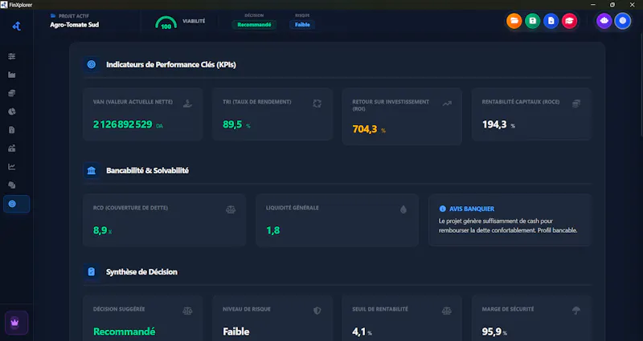Open the purple robot assistant button
This screenshot has height=341, width=643.
604,21
